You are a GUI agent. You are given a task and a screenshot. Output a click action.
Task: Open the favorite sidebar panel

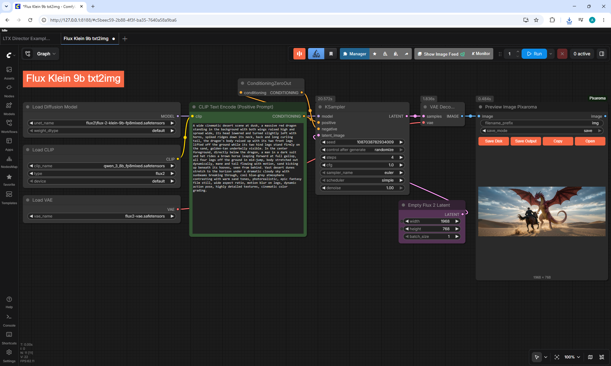9,180
